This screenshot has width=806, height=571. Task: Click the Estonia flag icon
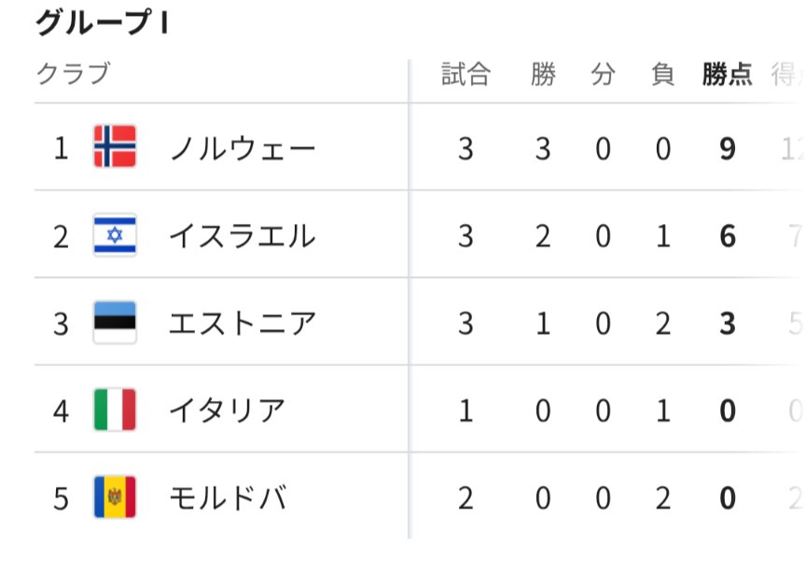point(115,323)
